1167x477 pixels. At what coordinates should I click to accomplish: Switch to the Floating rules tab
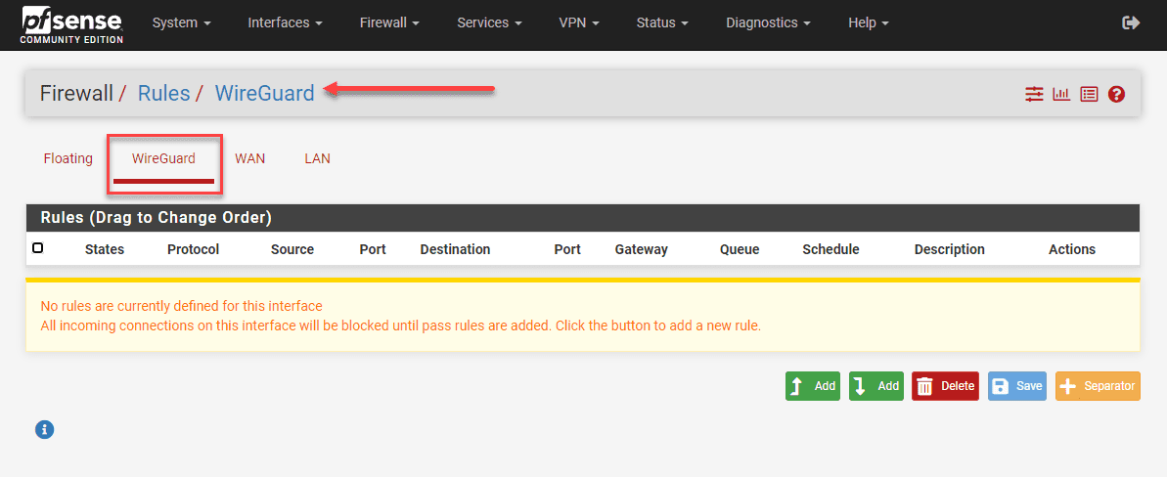[x=68, y=158]
